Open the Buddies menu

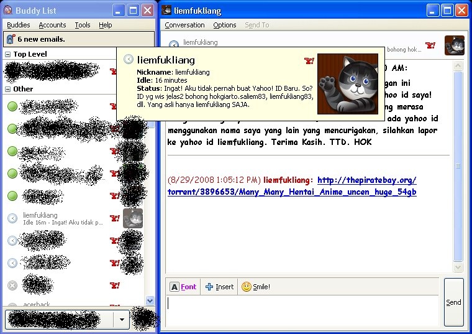(x=19, y=25)
